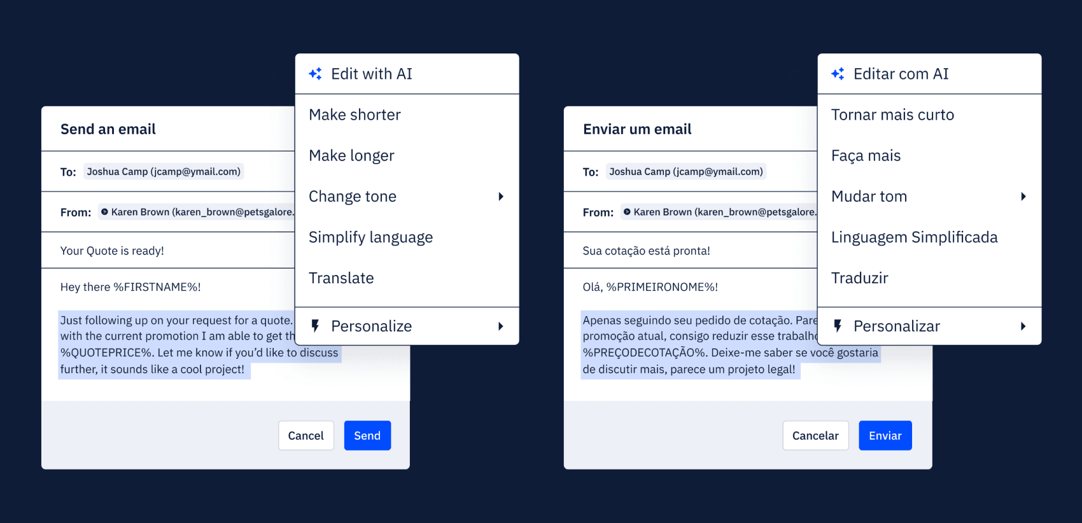Click the sparkle icon beside Edit with AI
This screenshot has width=1082, height=523.
coord(315,74)
